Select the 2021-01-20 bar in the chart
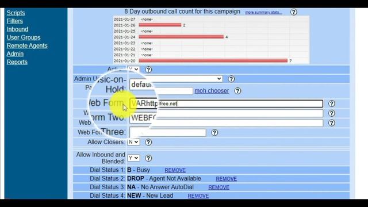The height and width of the screenshot is (207, 368). tap(213, 61)
